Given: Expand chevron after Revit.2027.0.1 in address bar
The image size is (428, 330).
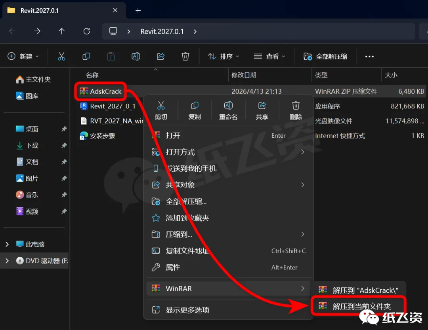Looking at the screenshot, I should (195, 32).
